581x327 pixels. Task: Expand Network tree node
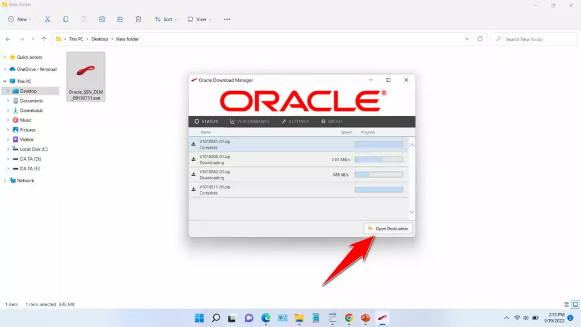pos(5,181)
